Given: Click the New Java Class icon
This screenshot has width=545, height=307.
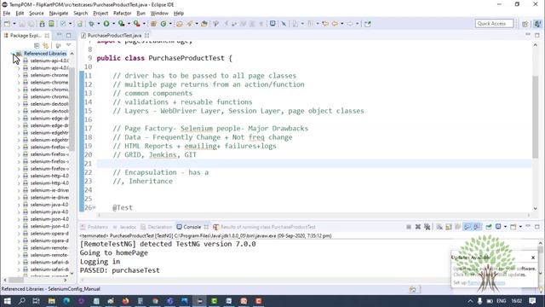Looking at the screenshot, I should (x=163, y=24).
